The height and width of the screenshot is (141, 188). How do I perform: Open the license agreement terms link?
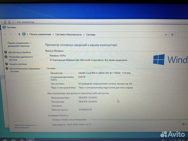[138, 120]
